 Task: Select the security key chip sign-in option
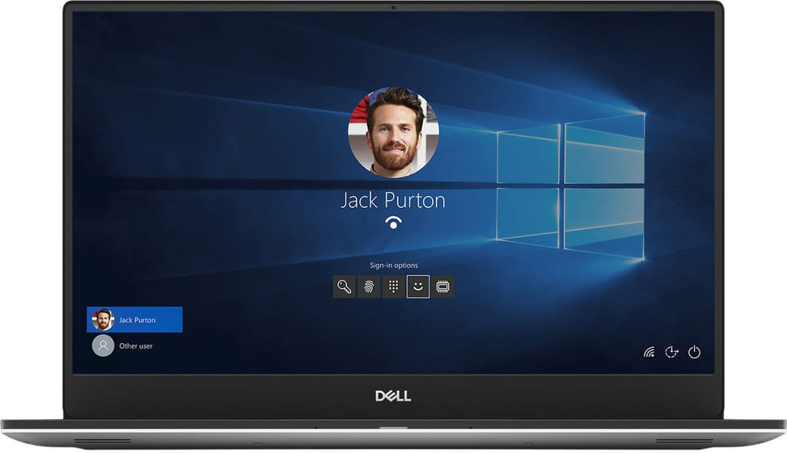pos(442,287)
